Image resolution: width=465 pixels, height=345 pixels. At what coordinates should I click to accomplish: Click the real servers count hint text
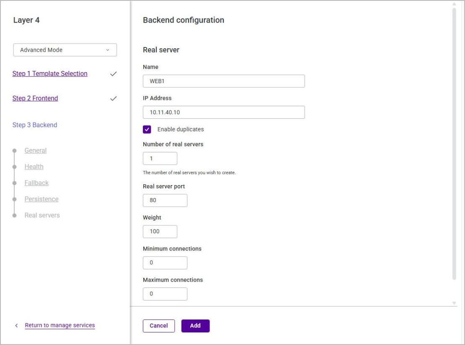(189, 172)
